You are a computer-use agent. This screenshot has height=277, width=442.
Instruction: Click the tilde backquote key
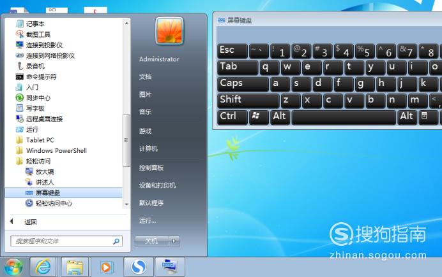[x=259, y=51]
